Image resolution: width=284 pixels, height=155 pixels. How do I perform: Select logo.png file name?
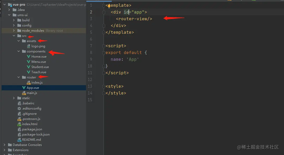tap(38, 46)
